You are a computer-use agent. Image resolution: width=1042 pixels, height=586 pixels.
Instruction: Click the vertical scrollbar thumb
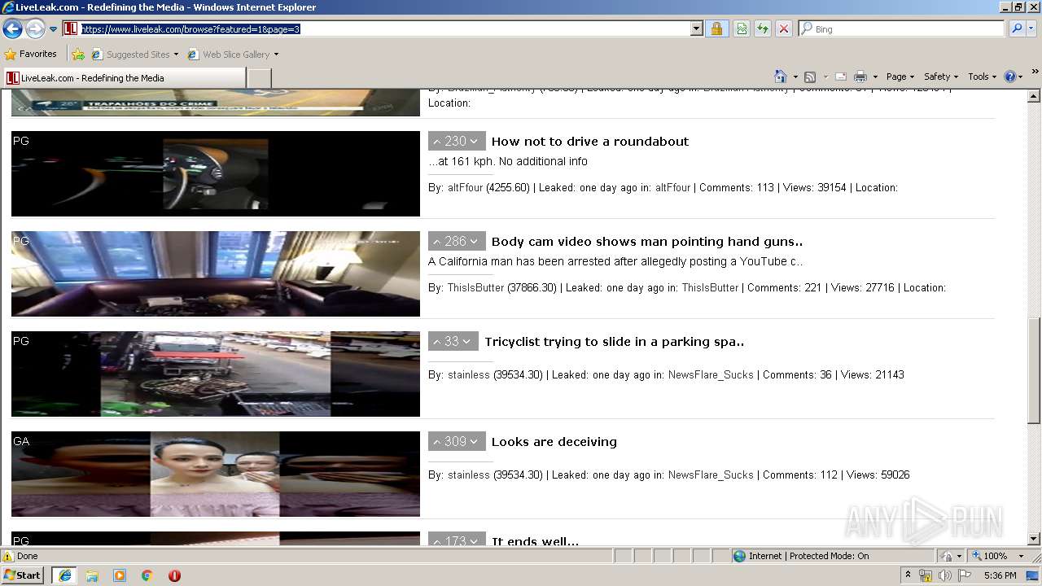pos(1034,370)
